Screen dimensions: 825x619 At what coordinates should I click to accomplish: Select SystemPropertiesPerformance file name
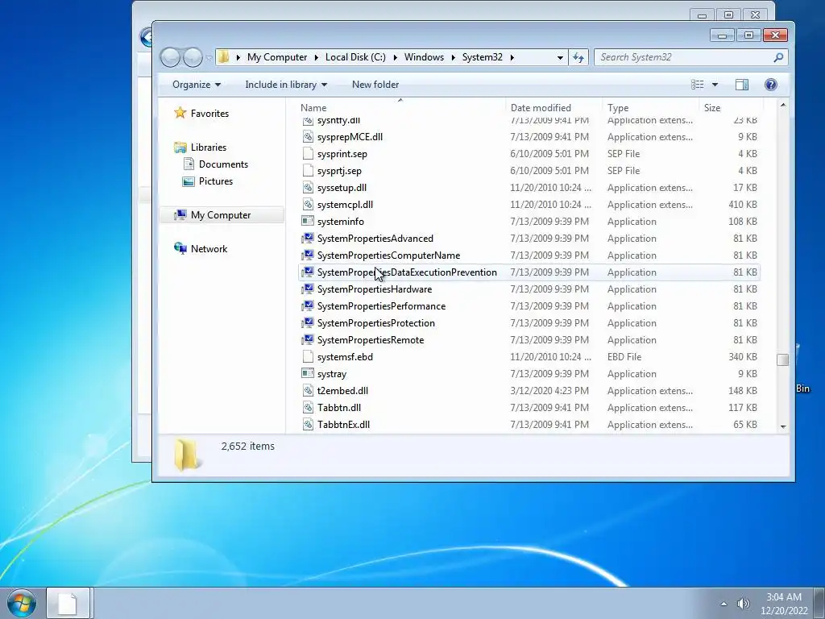[x=381, y=305]
